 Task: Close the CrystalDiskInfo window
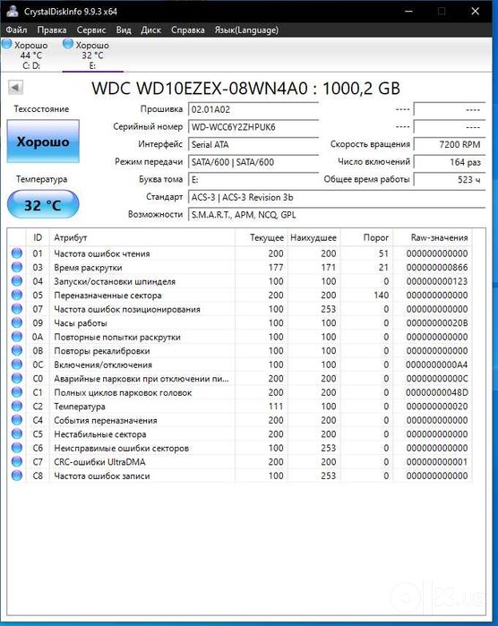click(x=475, y=11)
